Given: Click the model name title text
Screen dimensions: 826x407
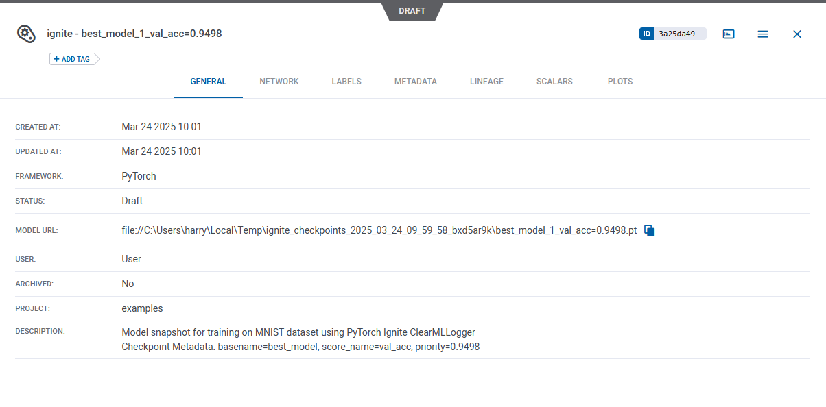Looking at the screenshot, I should coord(134,34).
